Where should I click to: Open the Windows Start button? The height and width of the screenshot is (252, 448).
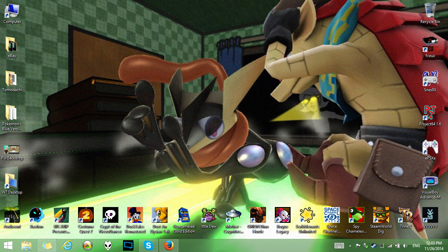(8, 245)
